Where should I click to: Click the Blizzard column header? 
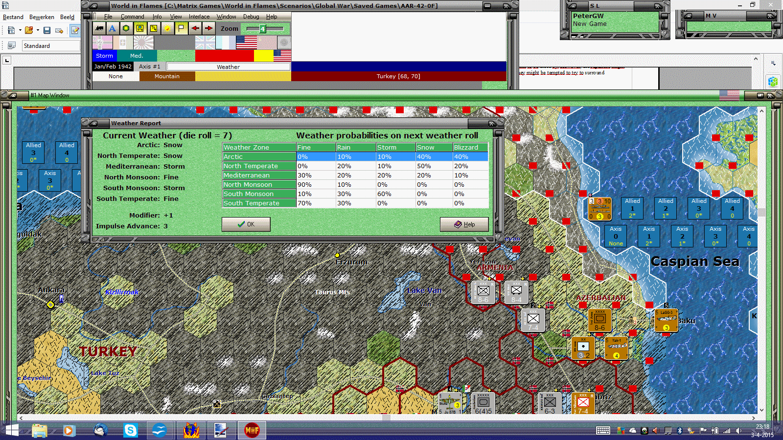[x=470, y=148]
